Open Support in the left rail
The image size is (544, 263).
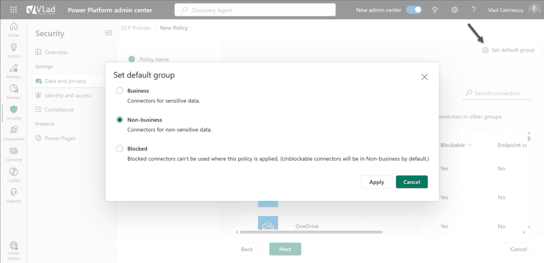[x=13, y=196]
